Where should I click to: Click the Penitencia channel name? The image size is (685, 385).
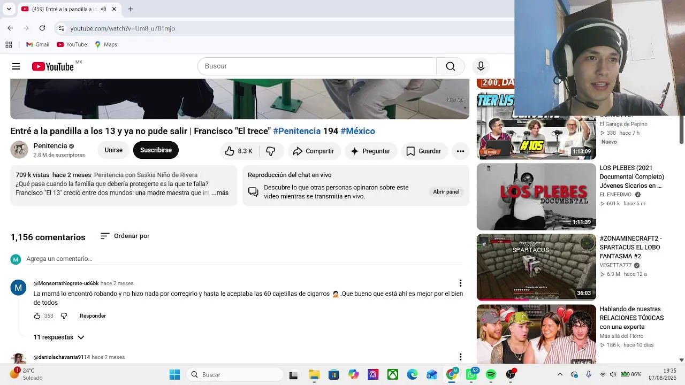point(50,146)
